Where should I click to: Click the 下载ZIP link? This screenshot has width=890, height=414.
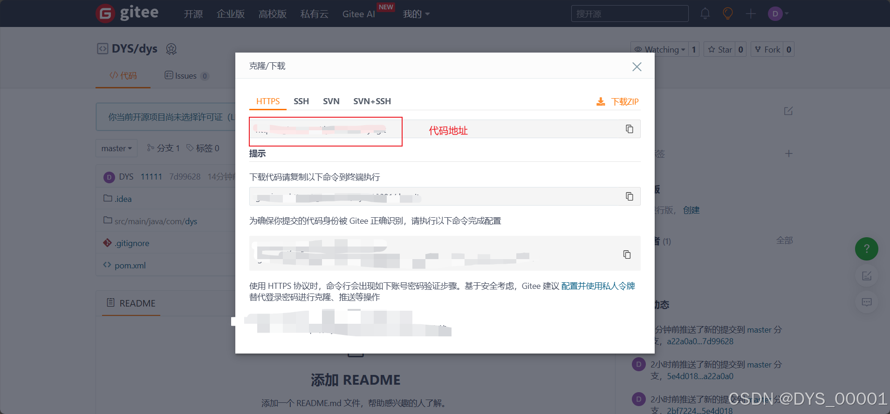pyautogui.click(x=625, y=101)
